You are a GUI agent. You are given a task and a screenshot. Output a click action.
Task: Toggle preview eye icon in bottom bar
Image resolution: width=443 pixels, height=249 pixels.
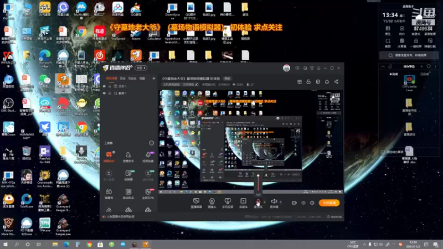303,203
